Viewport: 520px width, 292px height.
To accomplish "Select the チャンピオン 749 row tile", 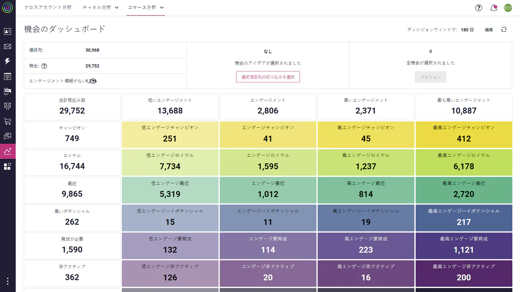I will (x=72, y=135).
